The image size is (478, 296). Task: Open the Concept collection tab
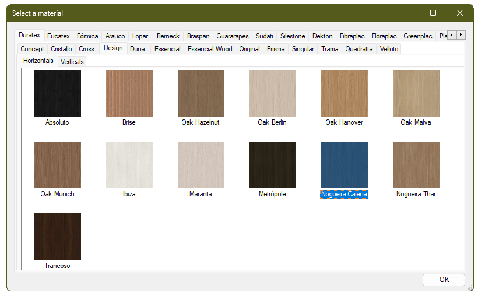point(32,49)
